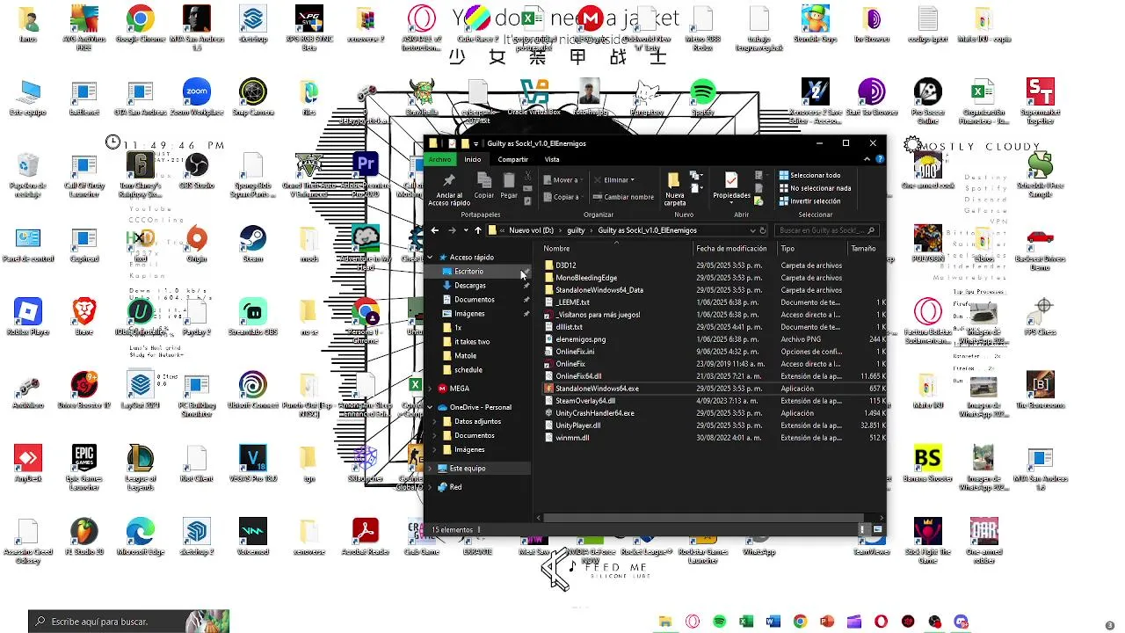This screenshot has height=633, width=1125.
Task: Select Descargas in navigation pane
Action: (x=470, y=286)
